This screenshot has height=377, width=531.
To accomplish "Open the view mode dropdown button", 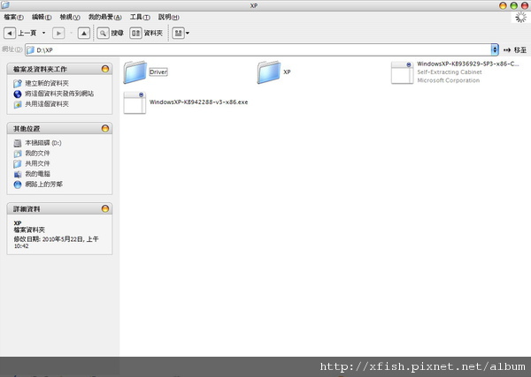I will [x=181, y=33].
